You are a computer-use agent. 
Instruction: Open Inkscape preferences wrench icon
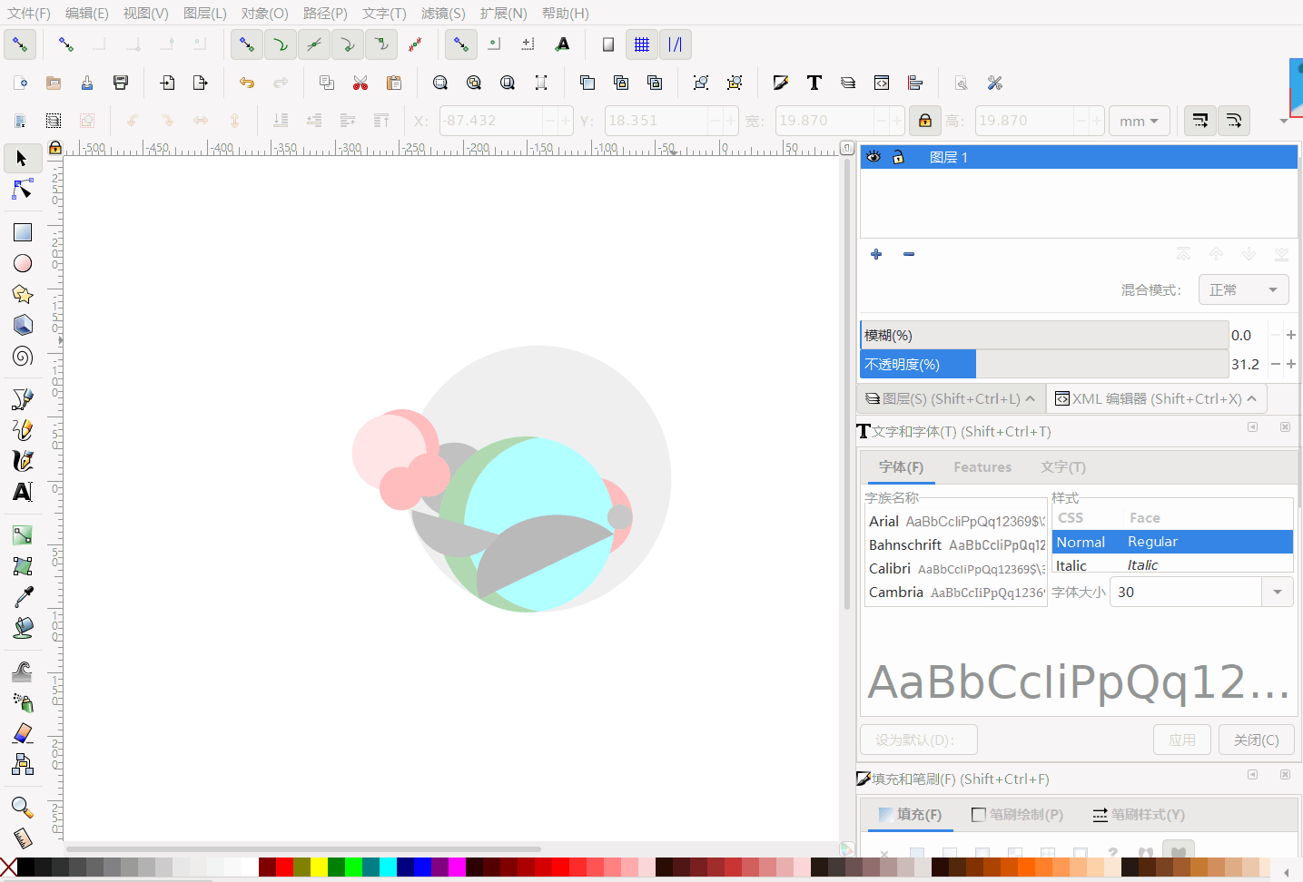[x=995, y=83]
